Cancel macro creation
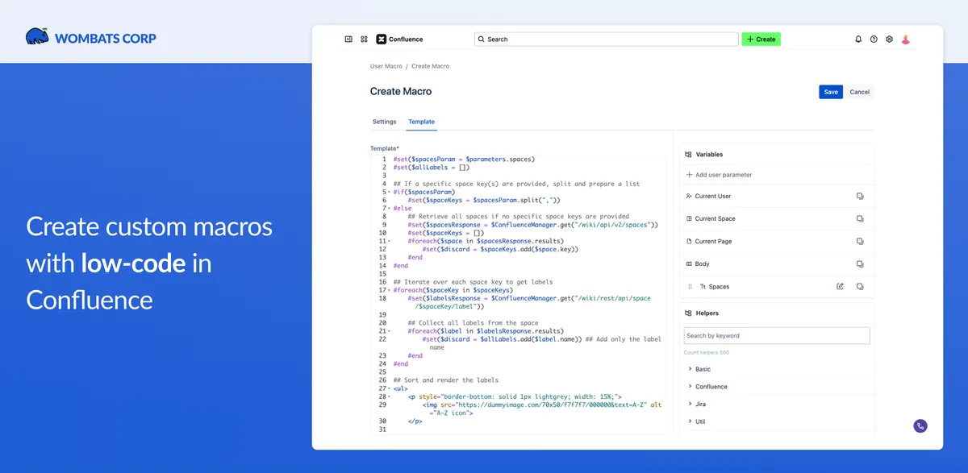 click(860, 92)
